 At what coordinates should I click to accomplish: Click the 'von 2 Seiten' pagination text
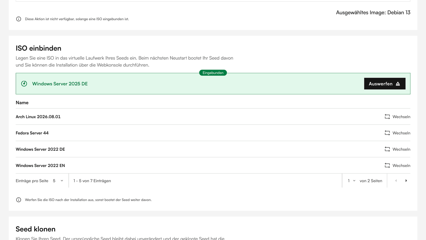tap(371, 181)
